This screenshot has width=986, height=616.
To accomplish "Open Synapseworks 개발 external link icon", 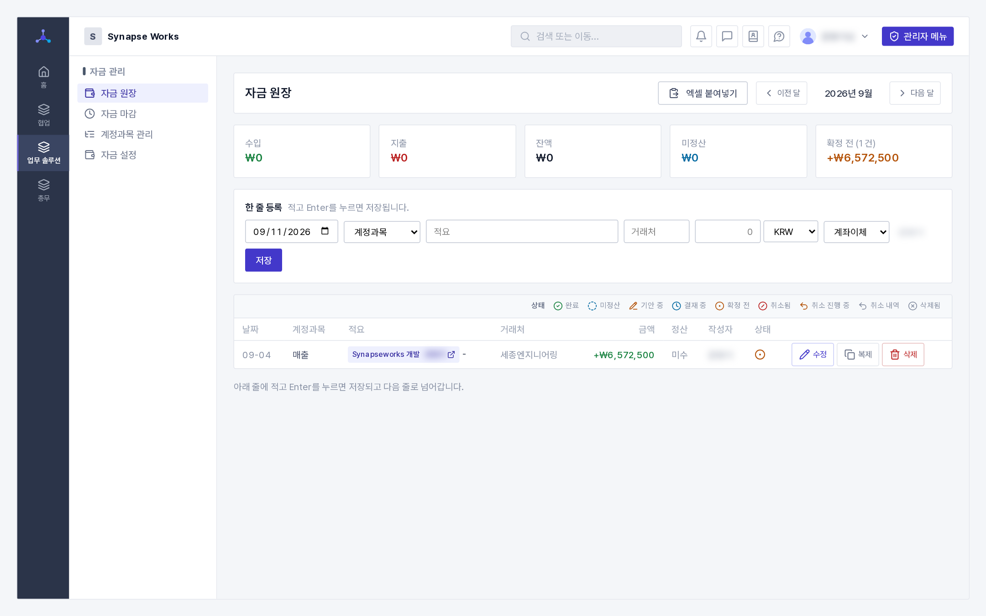I will click(x=451, y=355).
